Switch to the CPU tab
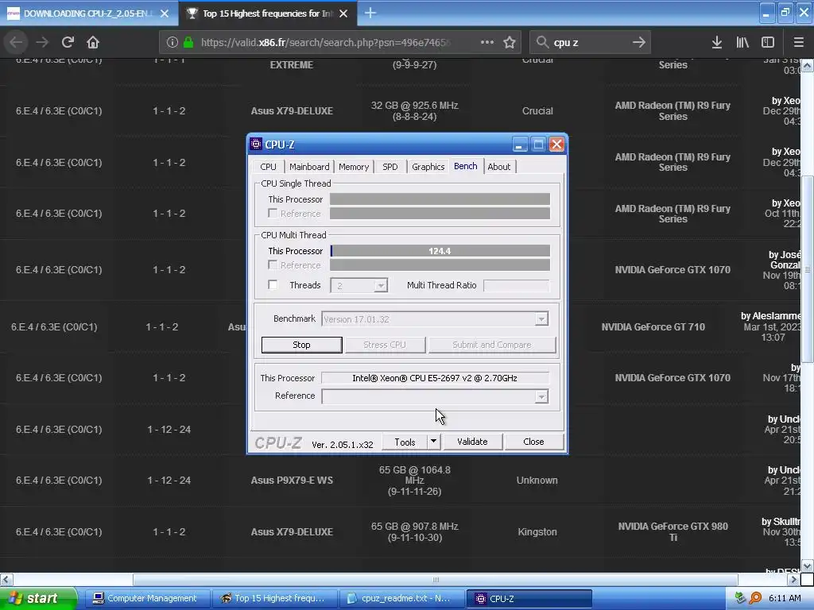The height and width of the screenshot is (610, 814). pos(268,167)
